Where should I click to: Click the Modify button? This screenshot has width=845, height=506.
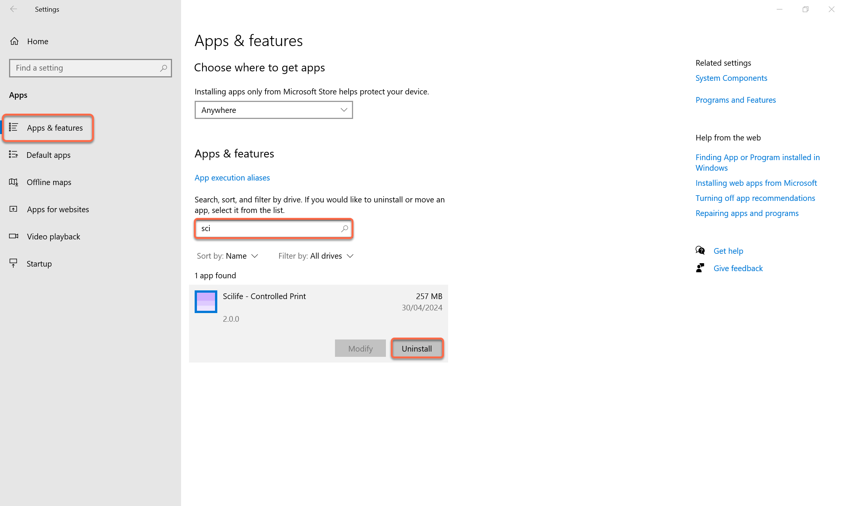pyautogui.click(x=360, y=348)
